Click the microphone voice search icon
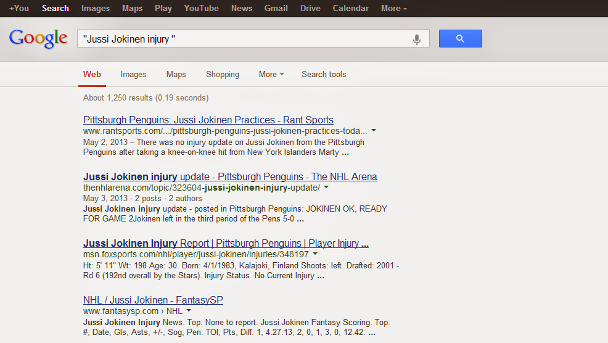This screenshot has height=343, width=608. coord(416,39)
